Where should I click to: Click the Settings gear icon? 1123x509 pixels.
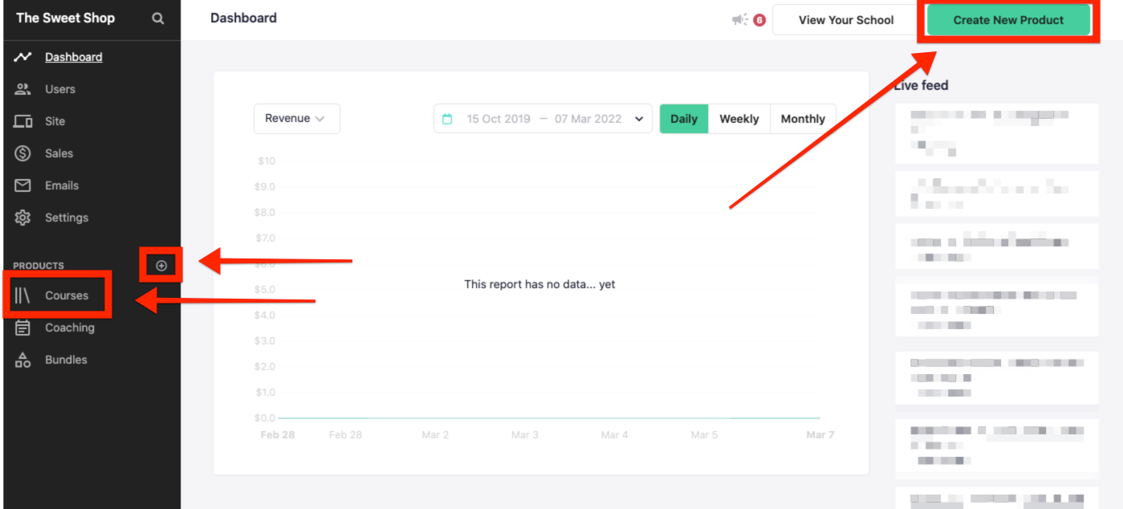[22, 218]
